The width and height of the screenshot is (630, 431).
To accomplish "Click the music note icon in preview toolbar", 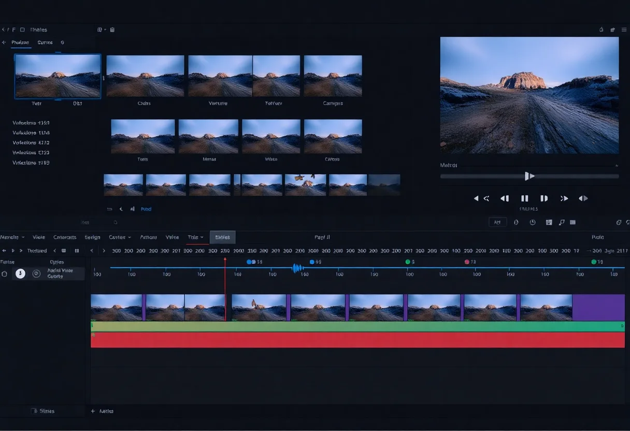I will pos(562,222).
